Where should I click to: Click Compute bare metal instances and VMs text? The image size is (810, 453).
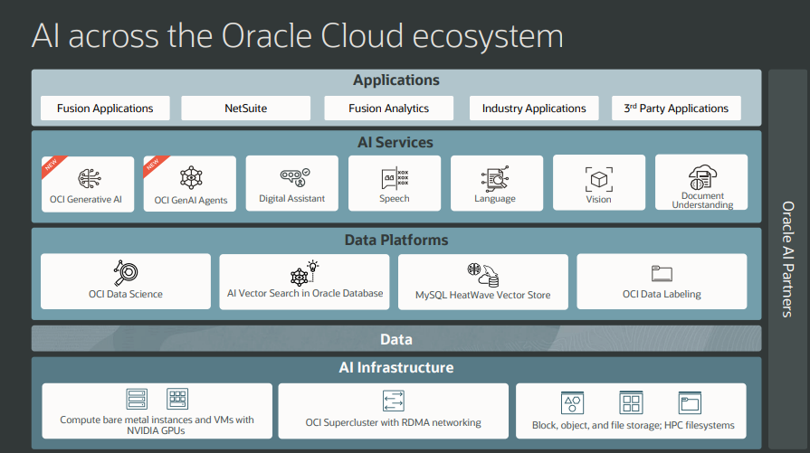point(157,425)
